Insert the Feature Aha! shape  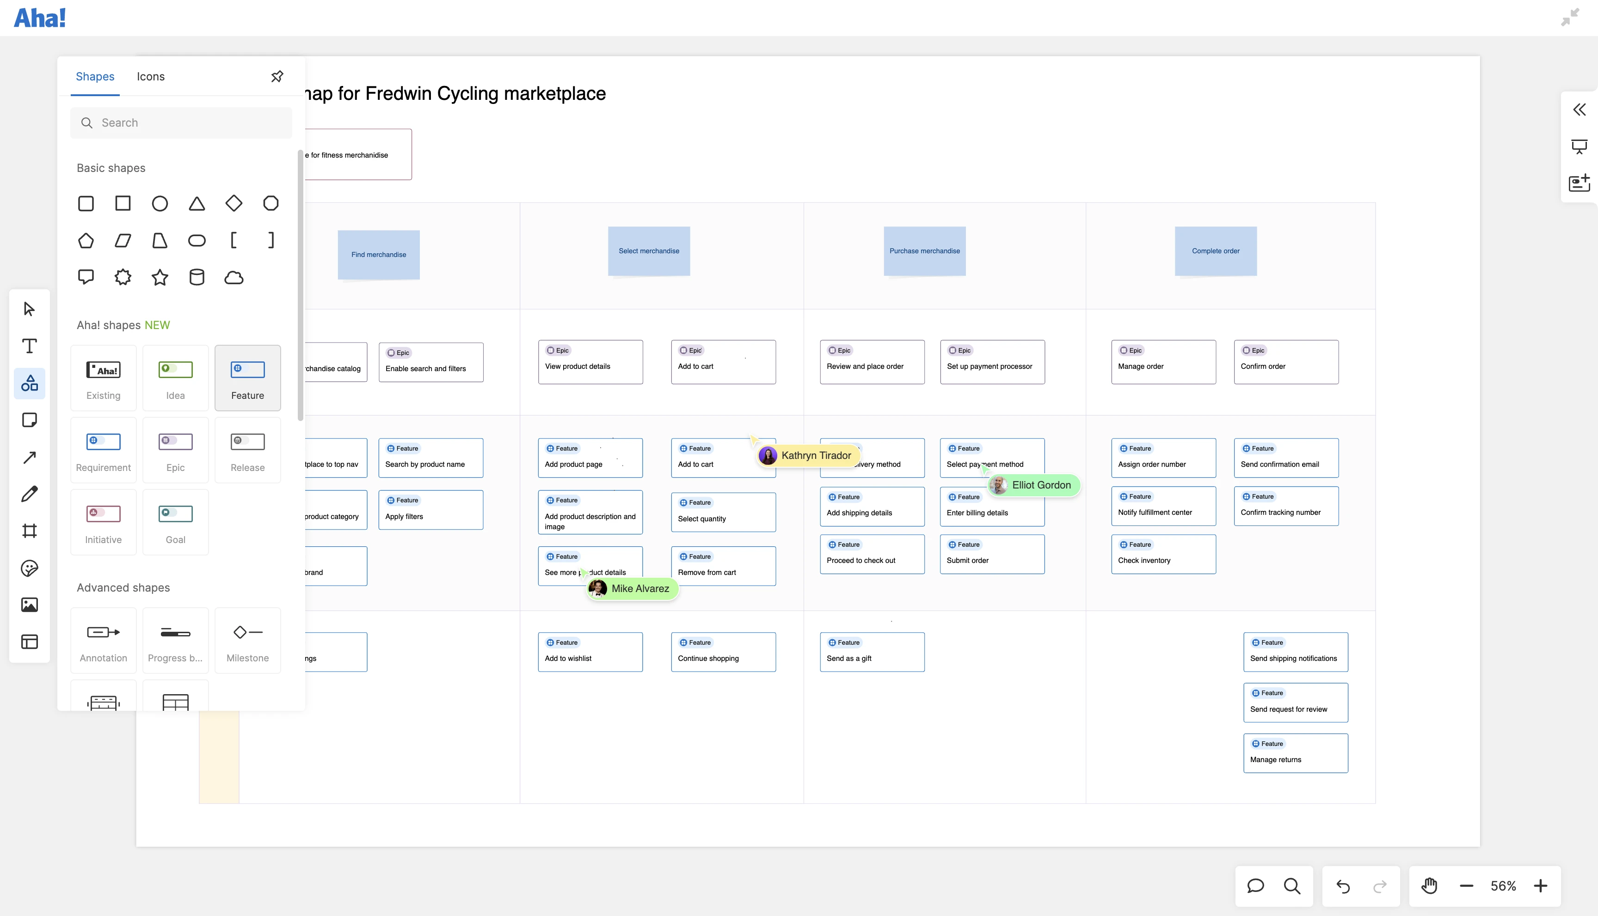click(x=247, y=378)
